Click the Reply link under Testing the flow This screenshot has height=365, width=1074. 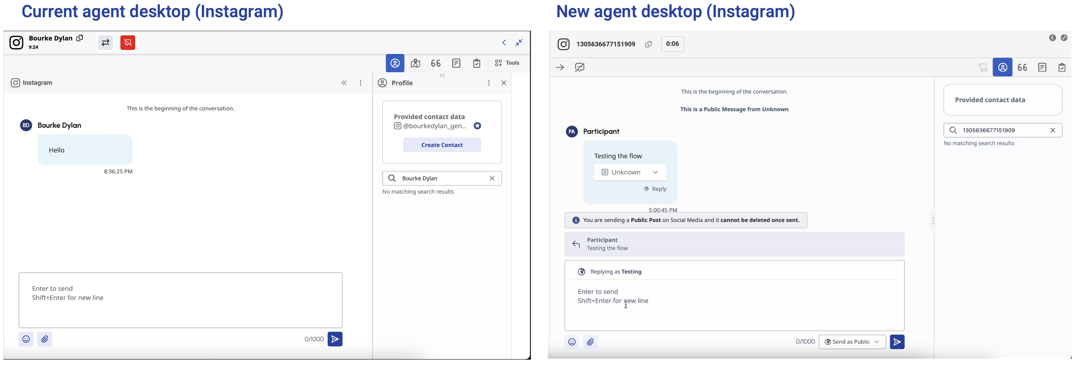point(655,189)
